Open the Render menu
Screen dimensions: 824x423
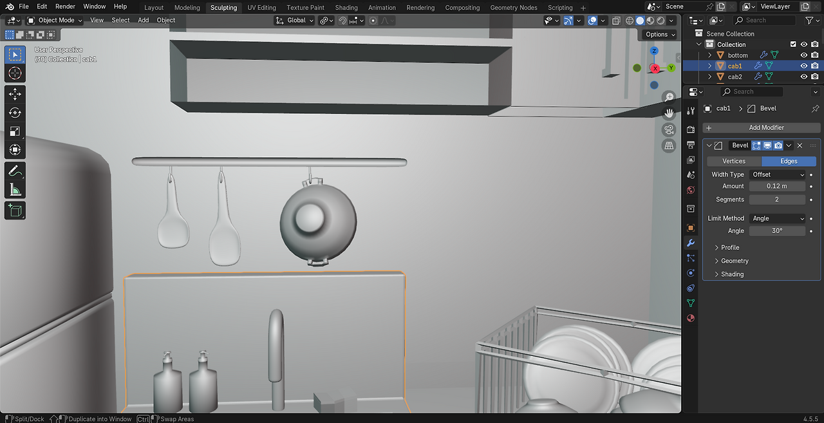(65, 6)
